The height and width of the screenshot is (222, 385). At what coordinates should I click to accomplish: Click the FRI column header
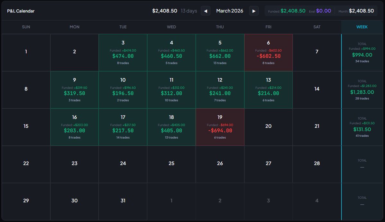point(269,27)
